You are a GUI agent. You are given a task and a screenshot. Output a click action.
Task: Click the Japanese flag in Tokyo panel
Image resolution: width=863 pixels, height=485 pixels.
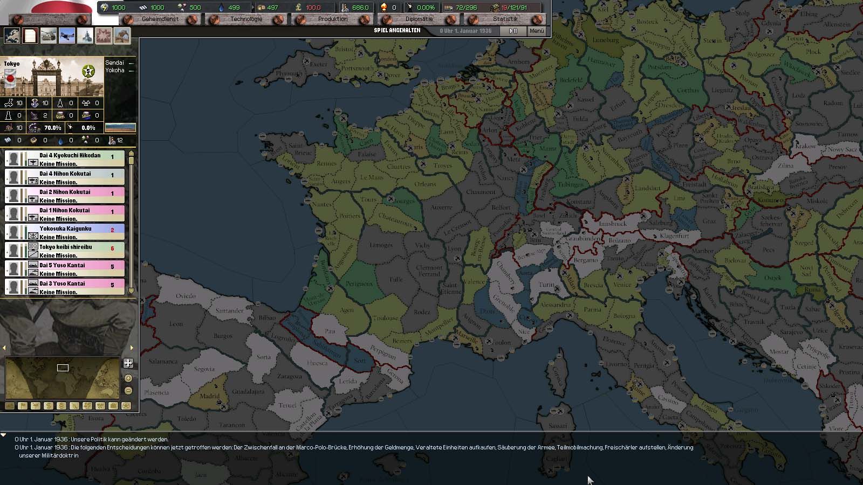(x=10, y=79)
